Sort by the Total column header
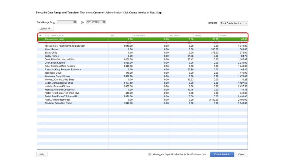Viewport: 286px width, 161px height. (x=223, y=36)
